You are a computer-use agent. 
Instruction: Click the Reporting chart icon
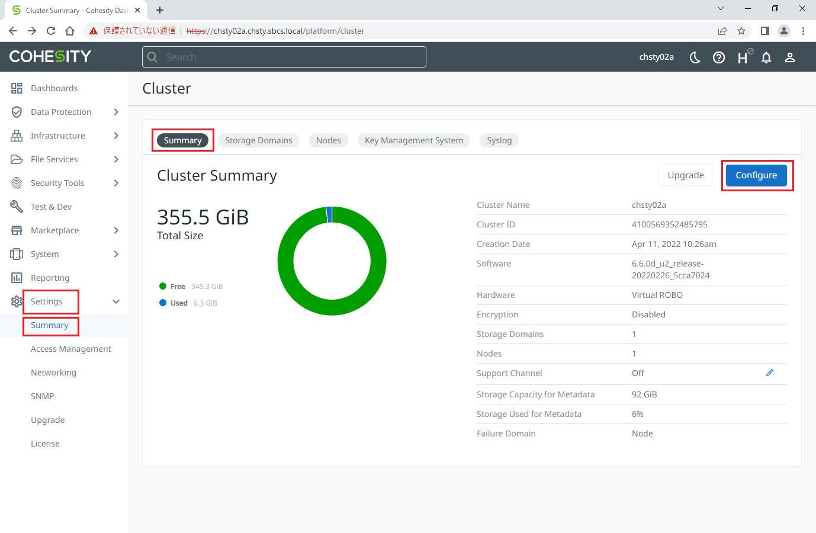point(17,278)
